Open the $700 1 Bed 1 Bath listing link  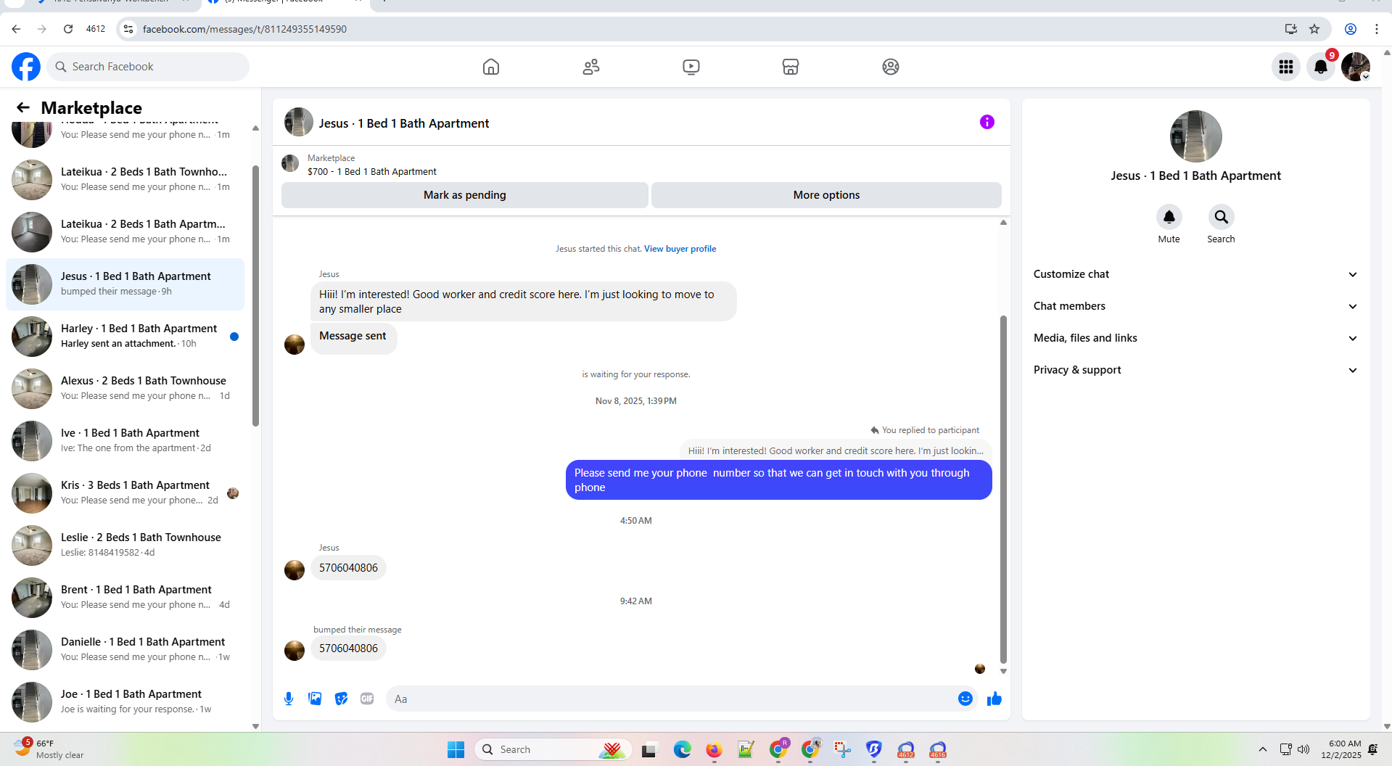pos(371,172)
